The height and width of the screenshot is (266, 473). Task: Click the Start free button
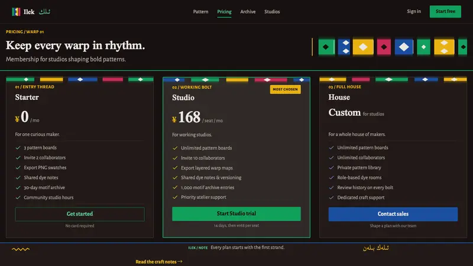pos(445,11)
